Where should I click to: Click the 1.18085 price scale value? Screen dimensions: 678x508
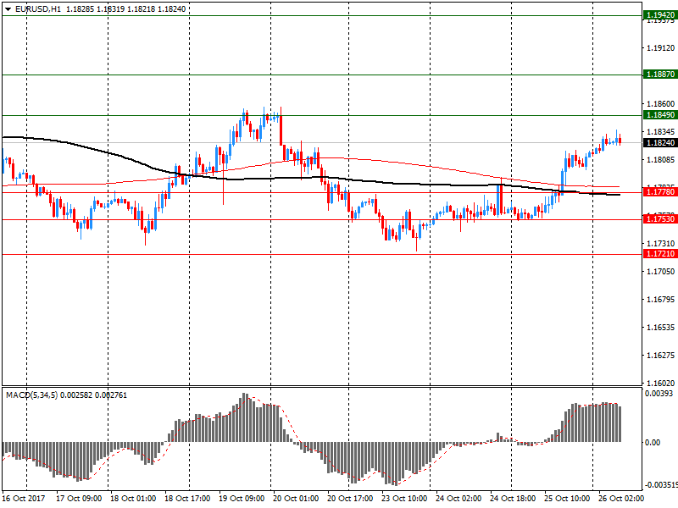coord(661,160)
